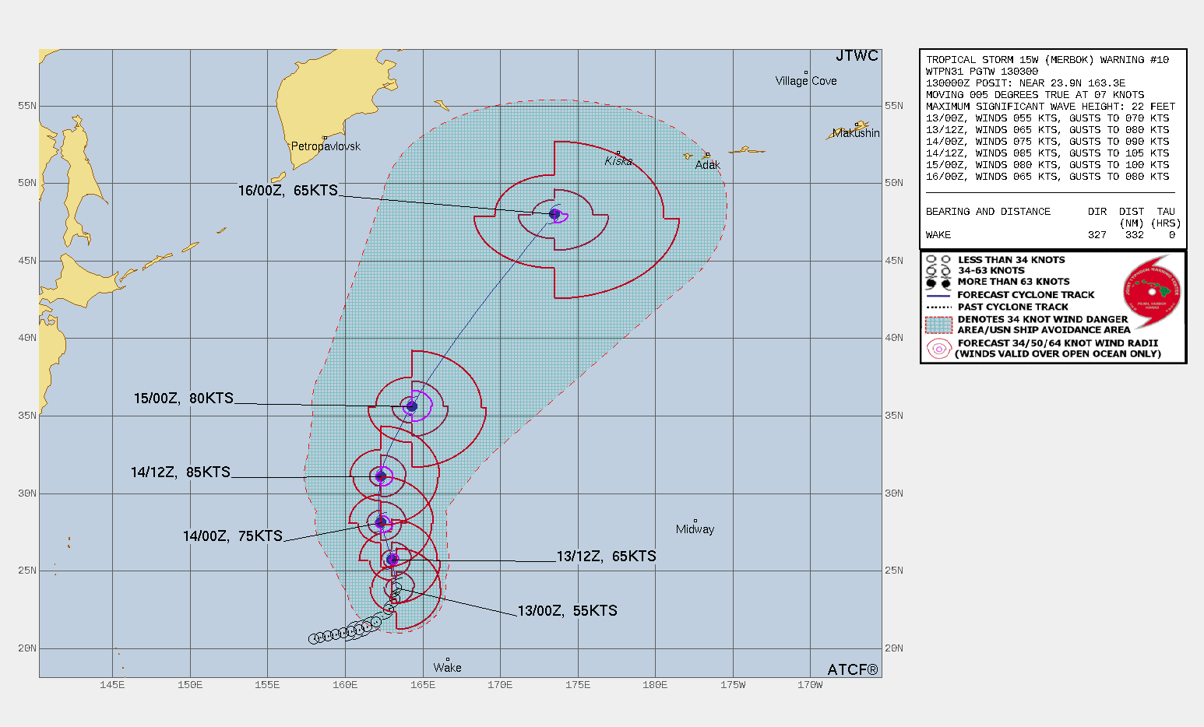Click the 'WTPN31 PGTW 130300' header line

pos(982,72)
